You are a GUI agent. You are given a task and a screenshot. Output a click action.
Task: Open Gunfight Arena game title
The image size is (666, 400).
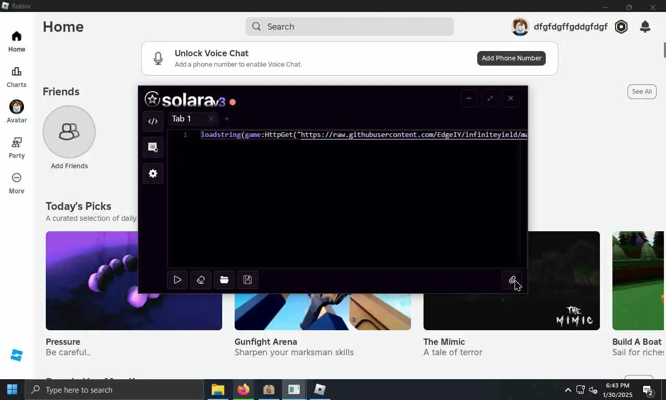[266, 342]
